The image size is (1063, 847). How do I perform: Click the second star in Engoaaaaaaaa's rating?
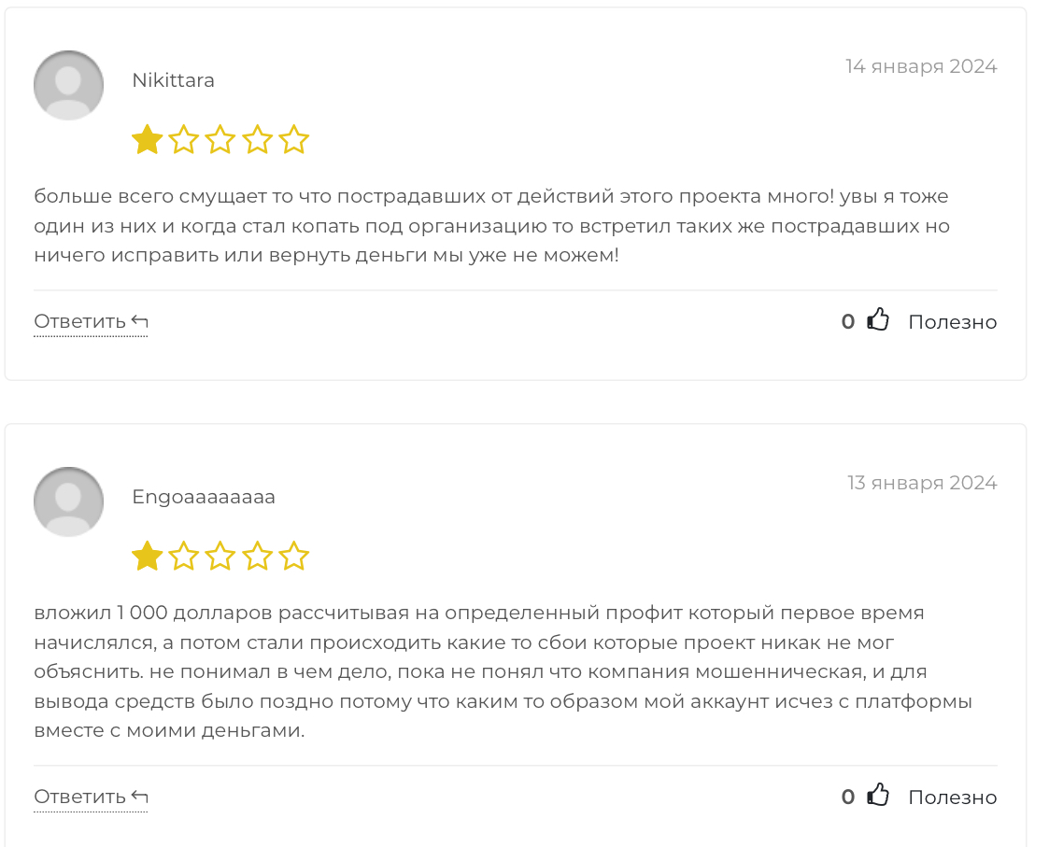184,557
